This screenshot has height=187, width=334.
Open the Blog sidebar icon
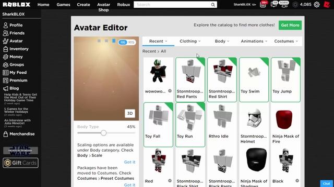[x=6, y=88]
